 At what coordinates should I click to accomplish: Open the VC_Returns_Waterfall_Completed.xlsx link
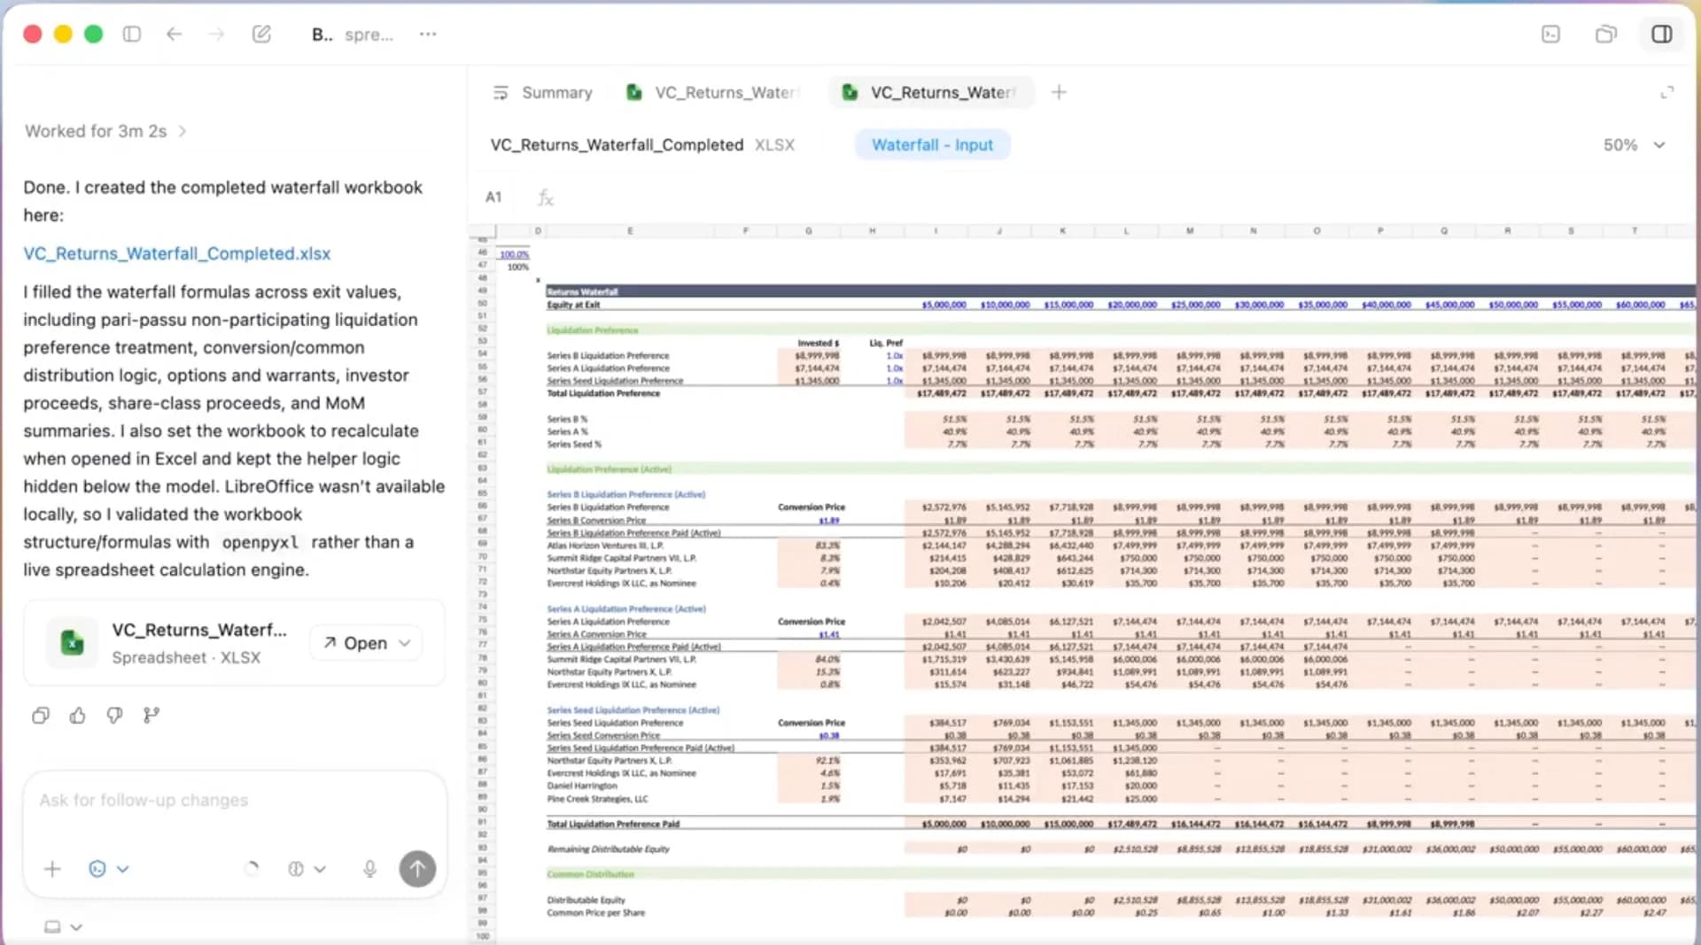coord(177,253)
